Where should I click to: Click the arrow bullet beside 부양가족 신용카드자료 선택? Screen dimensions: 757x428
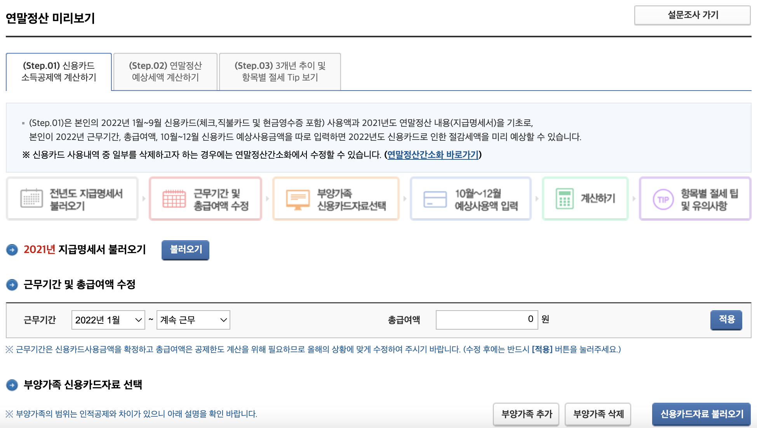tap(12, 385)
